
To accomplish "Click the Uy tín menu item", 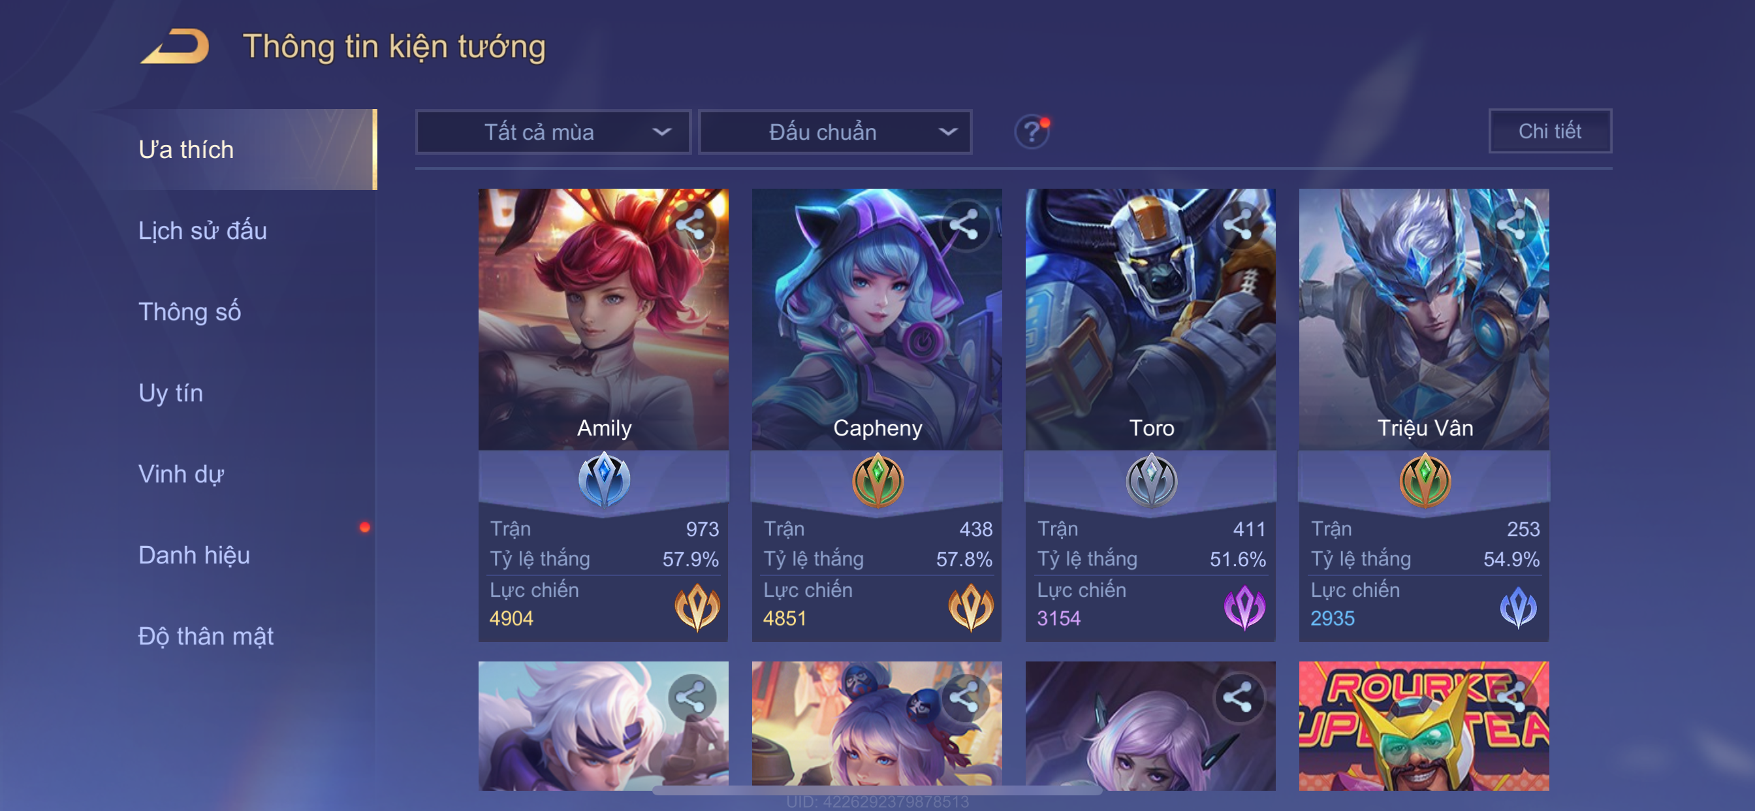I will (170, 392).
